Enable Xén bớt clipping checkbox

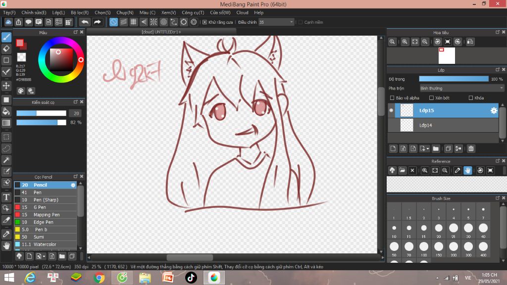pos(431,98)
